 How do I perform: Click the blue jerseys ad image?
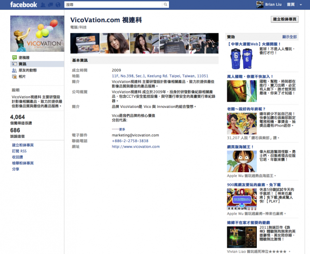coord(242,59)
